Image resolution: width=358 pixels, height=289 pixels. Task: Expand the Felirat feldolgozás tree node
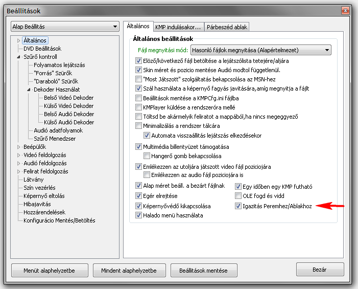tap(19, 171)
